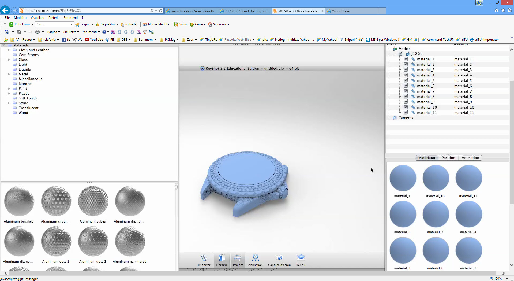Open the Preferiti menu
Viewport: 514px width, 281px height.
pos(54,18)
